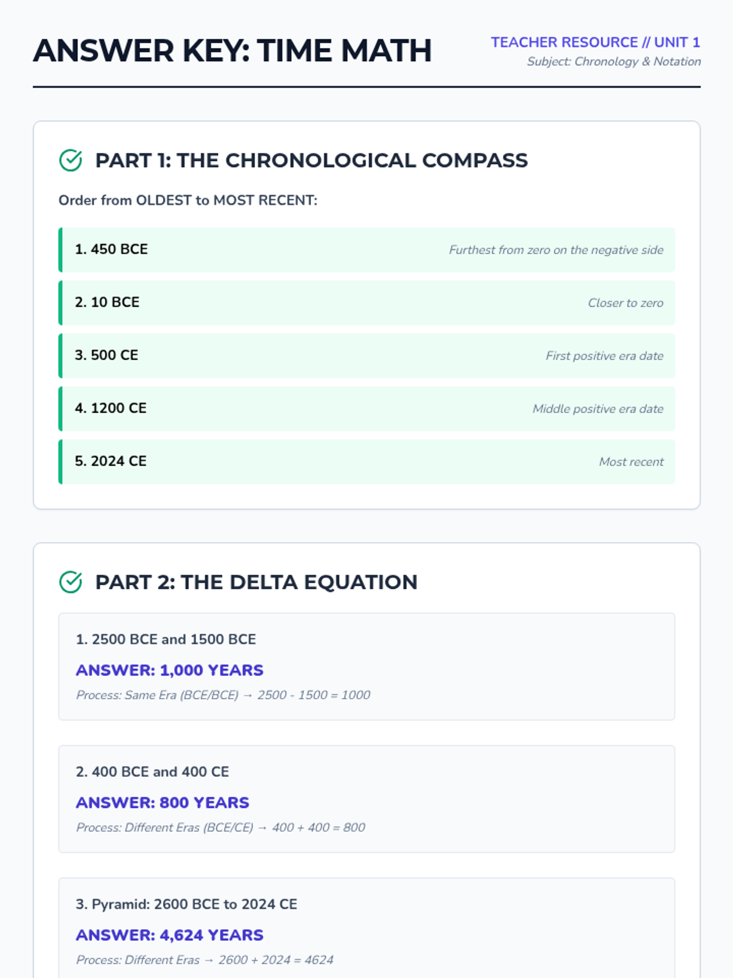Click the Part 1: The Chronological Compass heading

[311, 160]
